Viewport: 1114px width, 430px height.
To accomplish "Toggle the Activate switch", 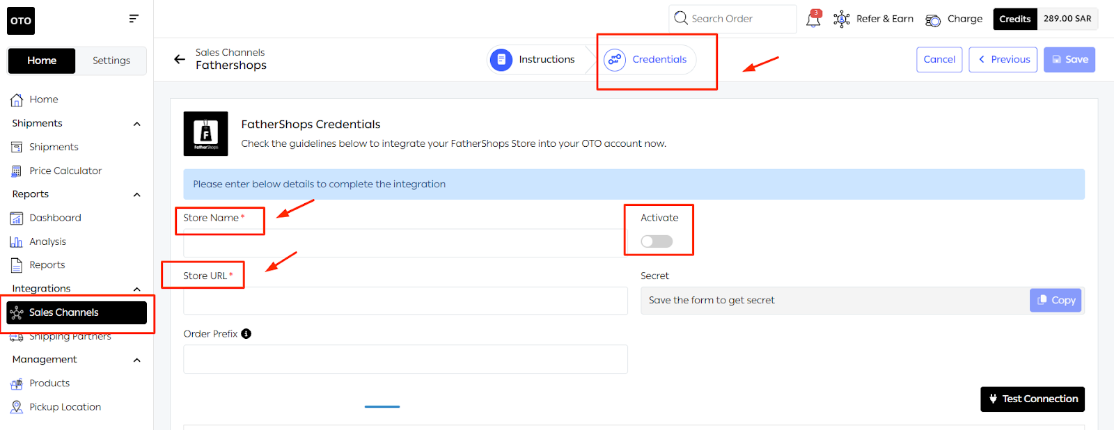I will click(x=657, y=241).
